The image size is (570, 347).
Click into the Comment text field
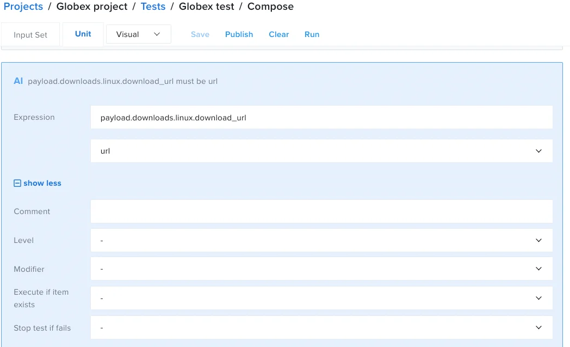(321, 211)
